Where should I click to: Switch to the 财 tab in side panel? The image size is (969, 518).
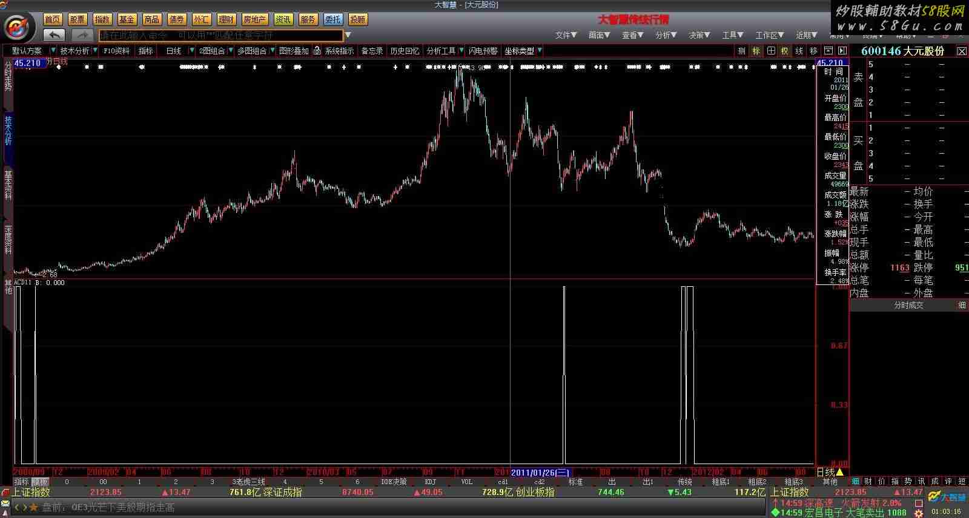coord(868,482)
